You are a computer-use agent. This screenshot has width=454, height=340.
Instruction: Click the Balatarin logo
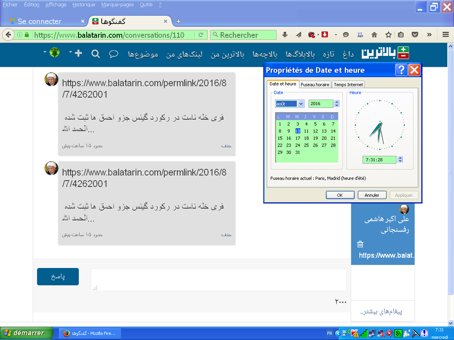[403, 53]
